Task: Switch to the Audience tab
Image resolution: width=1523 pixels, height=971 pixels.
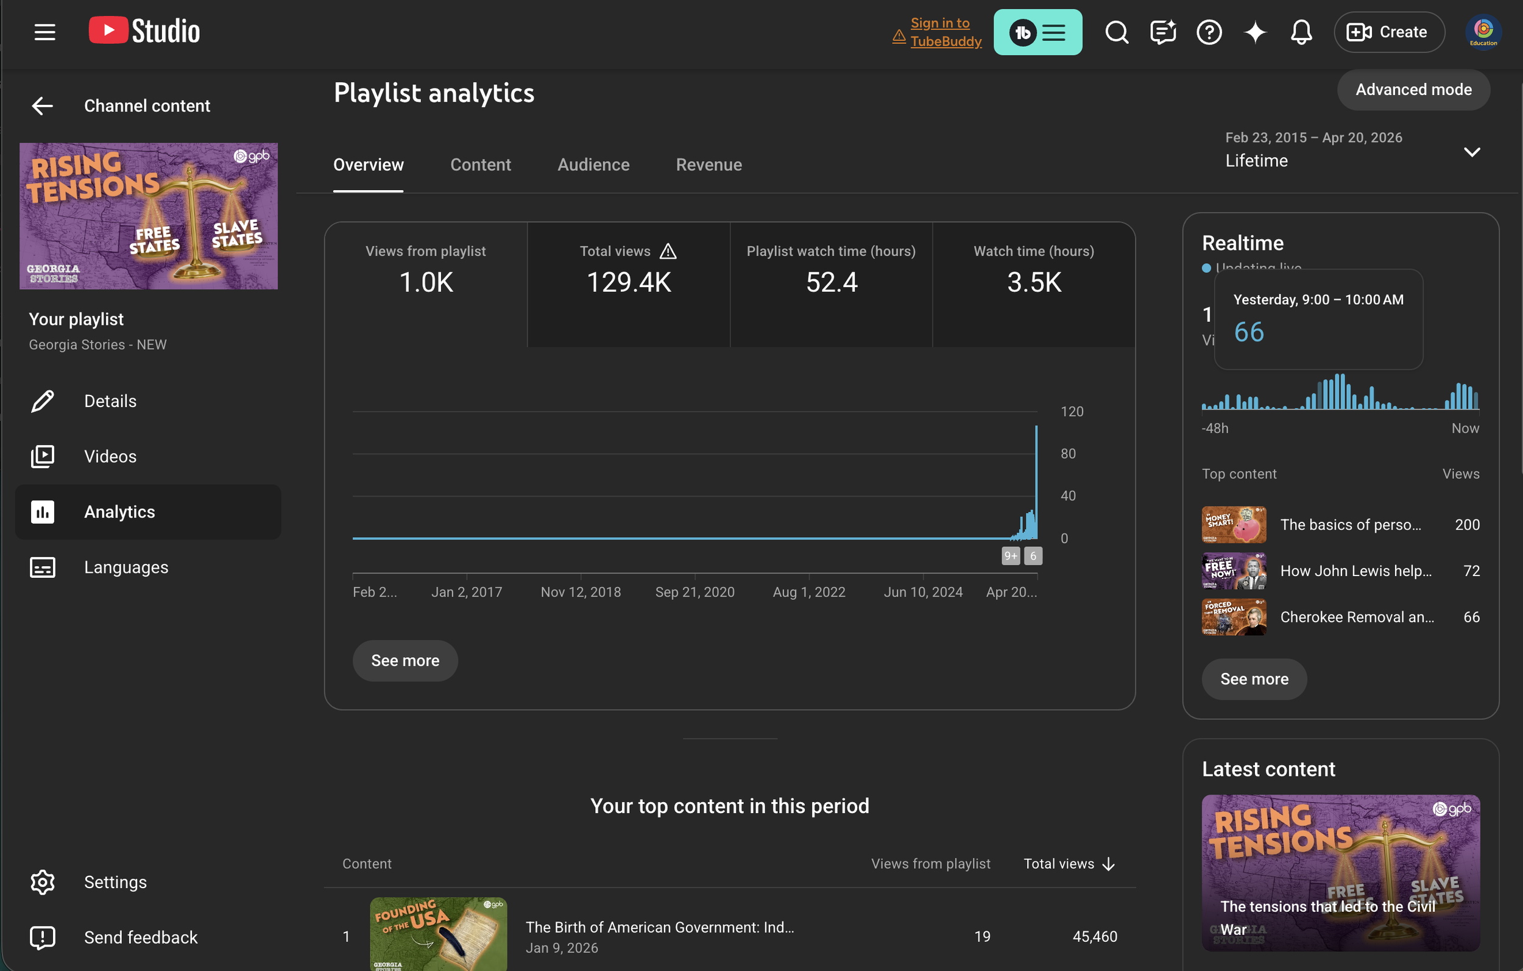Action: tap(593, 165)
